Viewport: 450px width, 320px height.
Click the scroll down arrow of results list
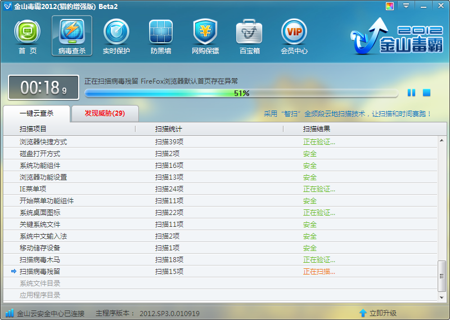tap(442, 297)
